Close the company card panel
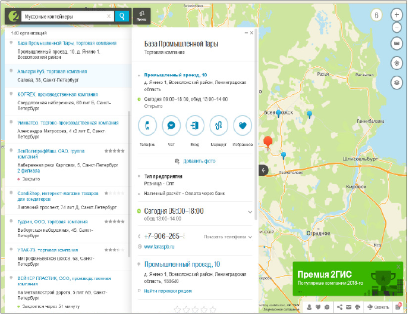 251,33
